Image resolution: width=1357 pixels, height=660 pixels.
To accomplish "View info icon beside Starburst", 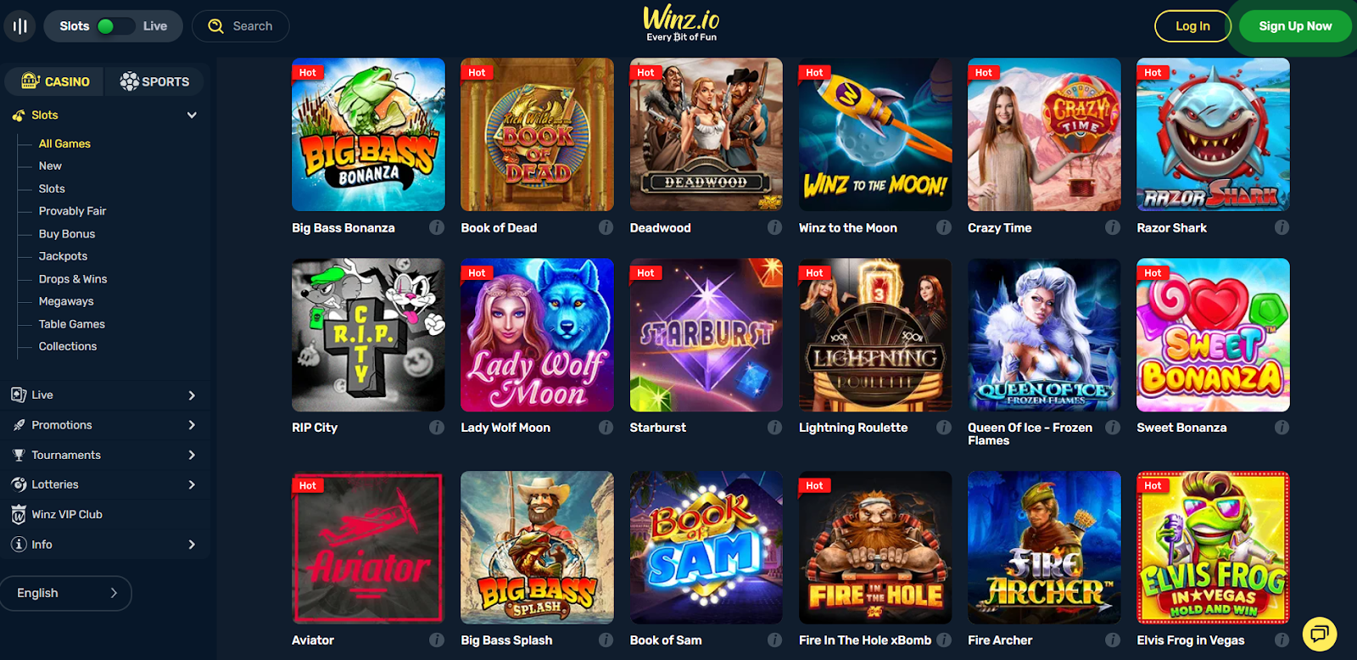I will [774, 428].
